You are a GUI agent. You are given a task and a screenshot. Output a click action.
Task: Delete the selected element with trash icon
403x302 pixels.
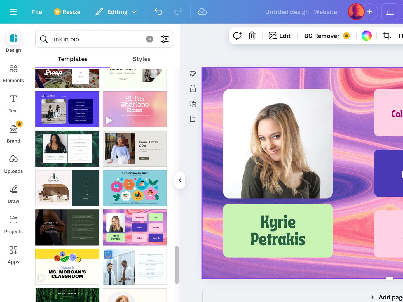(252, 36)
